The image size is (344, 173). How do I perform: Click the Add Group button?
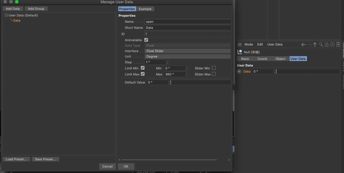pos(36,9)
